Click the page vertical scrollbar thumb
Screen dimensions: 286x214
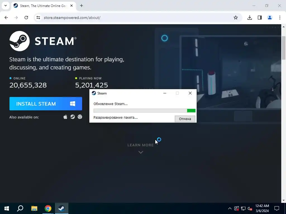tap(284, 48)
